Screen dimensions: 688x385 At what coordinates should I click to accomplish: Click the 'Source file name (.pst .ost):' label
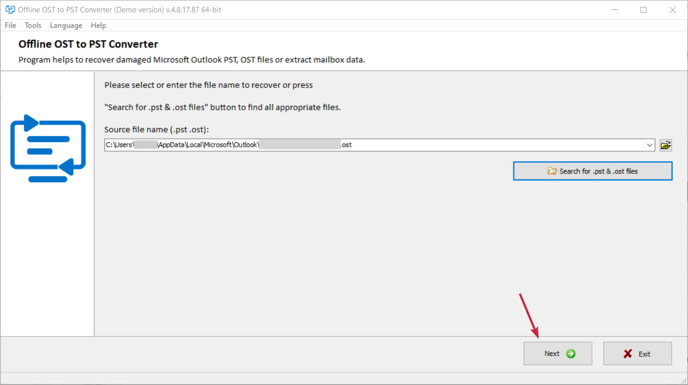pyautogui.click(x=157, y=129)
